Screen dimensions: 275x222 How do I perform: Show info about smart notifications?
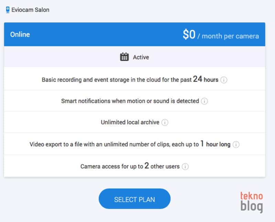click(x=205, y=101)
